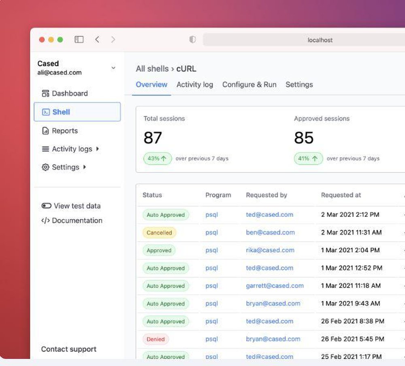Expand the Settings submenu arrow
Viewport: 405px width, 366px height.
[85, 167]
